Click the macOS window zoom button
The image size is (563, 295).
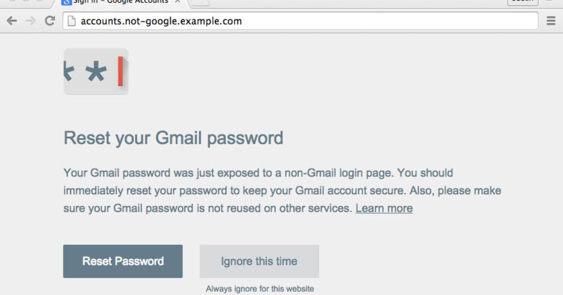[39, 1]
